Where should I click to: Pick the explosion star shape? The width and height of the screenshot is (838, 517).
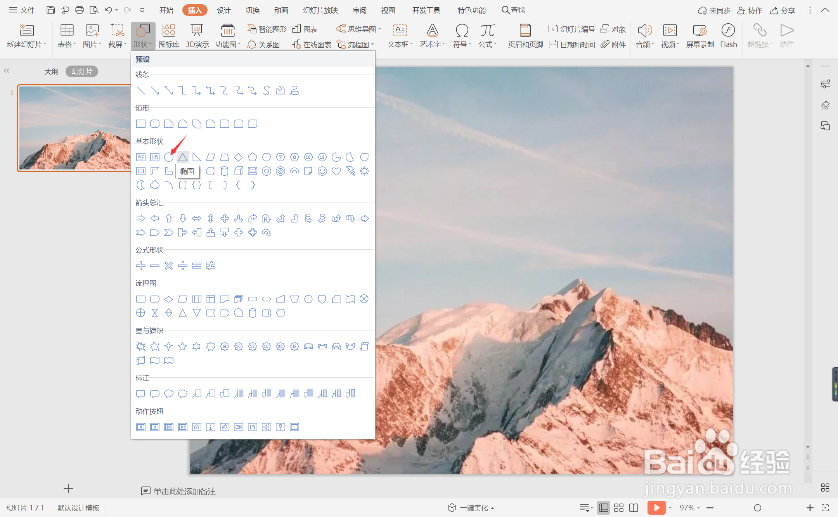[x=141, y=346]
